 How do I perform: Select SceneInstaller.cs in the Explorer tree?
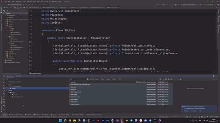point(17,35)
